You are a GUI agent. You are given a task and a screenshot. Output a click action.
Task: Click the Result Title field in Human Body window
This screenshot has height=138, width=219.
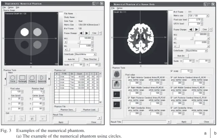point(144,122)
